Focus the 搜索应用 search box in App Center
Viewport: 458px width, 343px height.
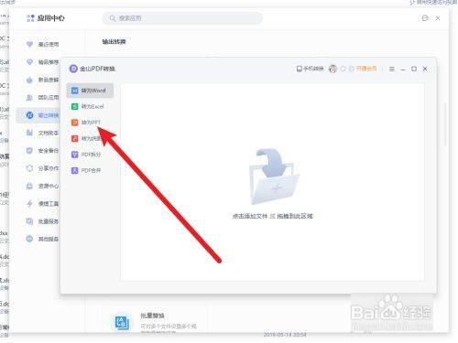tap(182, 18)
